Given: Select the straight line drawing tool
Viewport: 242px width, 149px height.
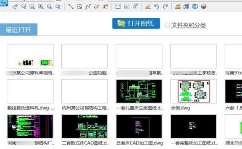Looking at the screenshot, I should (71, 6).
